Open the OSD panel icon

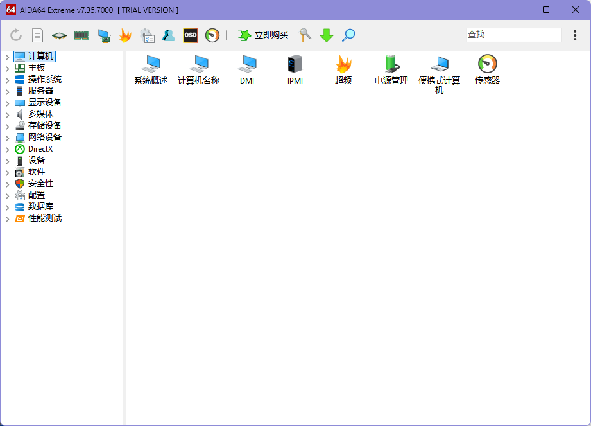(191, 35)
